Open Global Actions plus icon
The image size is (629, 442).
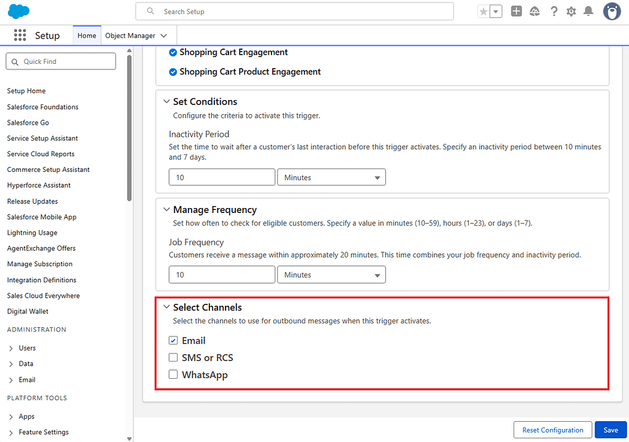point(516,11)
